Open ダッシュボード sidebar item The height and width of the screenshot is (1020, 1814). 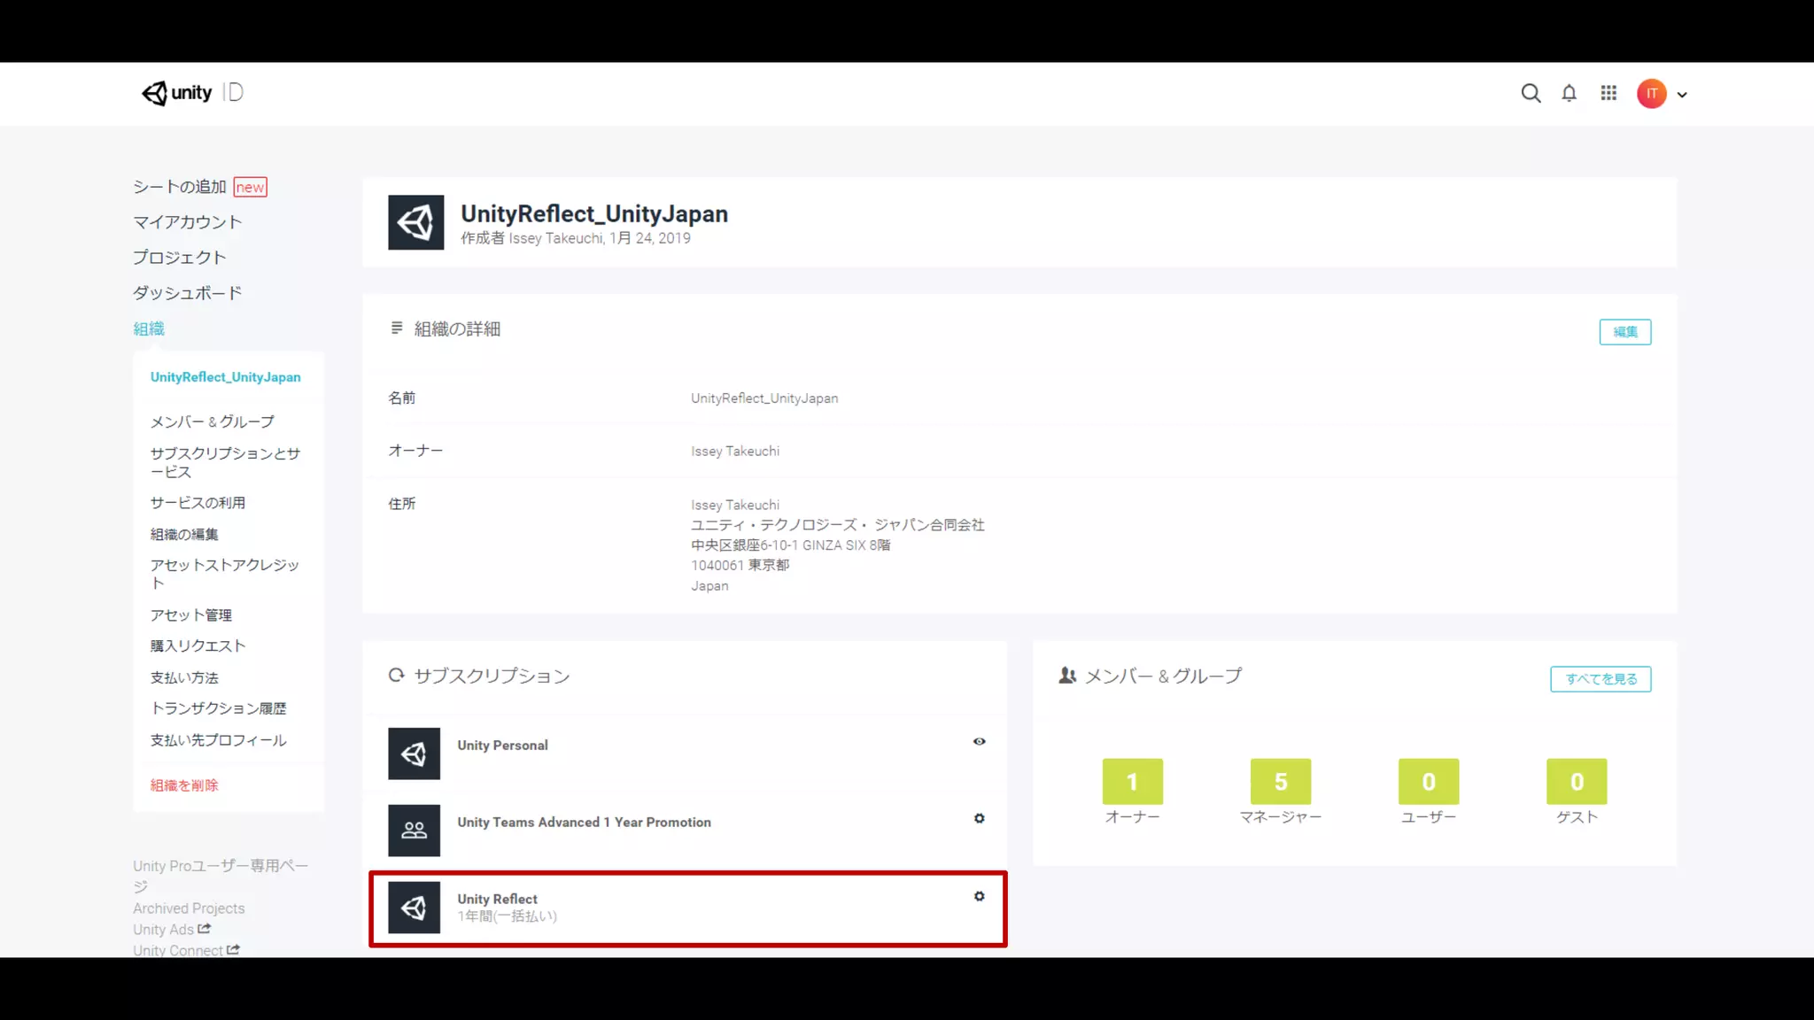pyautogui.click(x=187, y=293)
